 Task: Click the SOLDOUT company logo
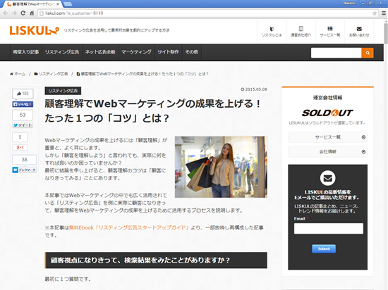click(x=327, y=113)
